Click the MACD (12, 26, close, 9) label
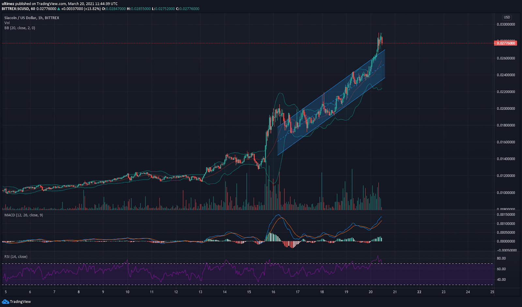The width and height of the screenshot is (522, 307). pyautogui.click(x=23, y=215)
